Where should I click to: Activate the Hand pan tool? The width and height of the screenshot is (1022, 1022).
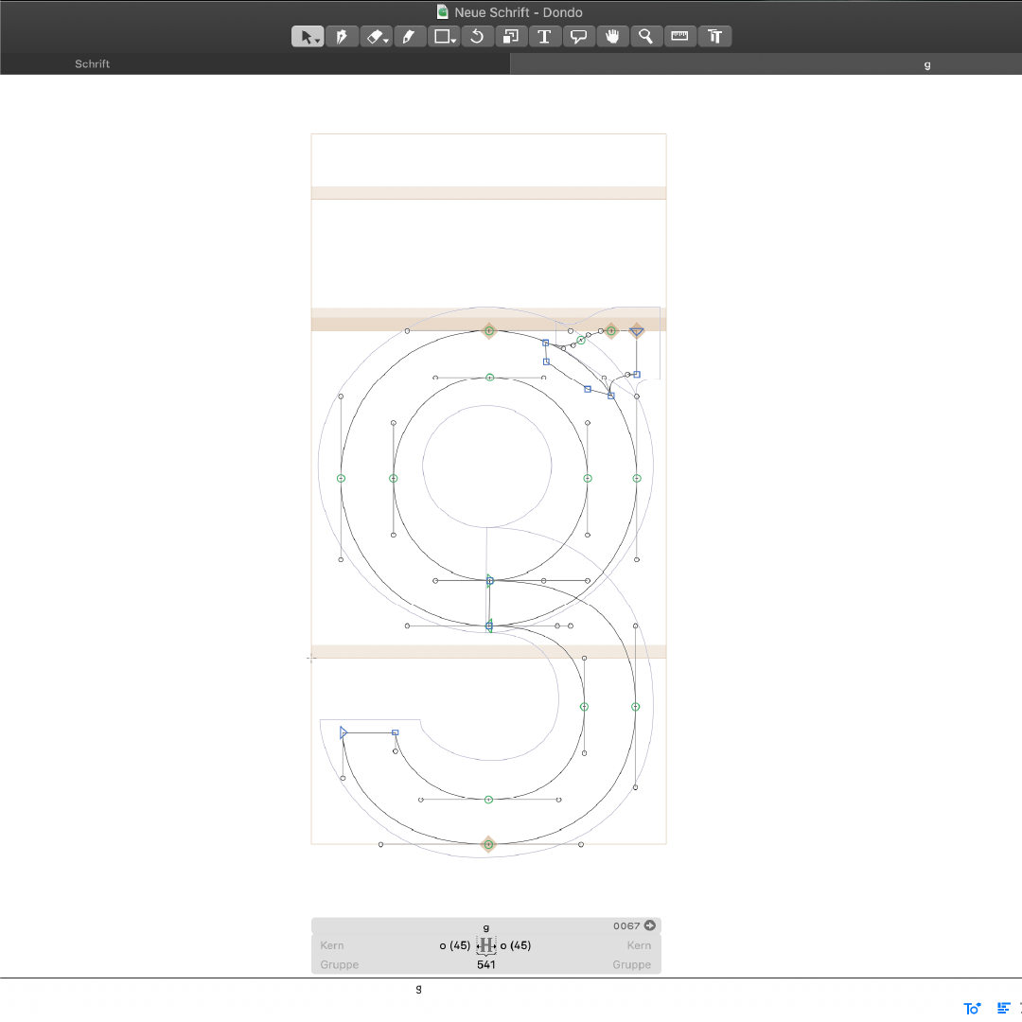point(612,37)
